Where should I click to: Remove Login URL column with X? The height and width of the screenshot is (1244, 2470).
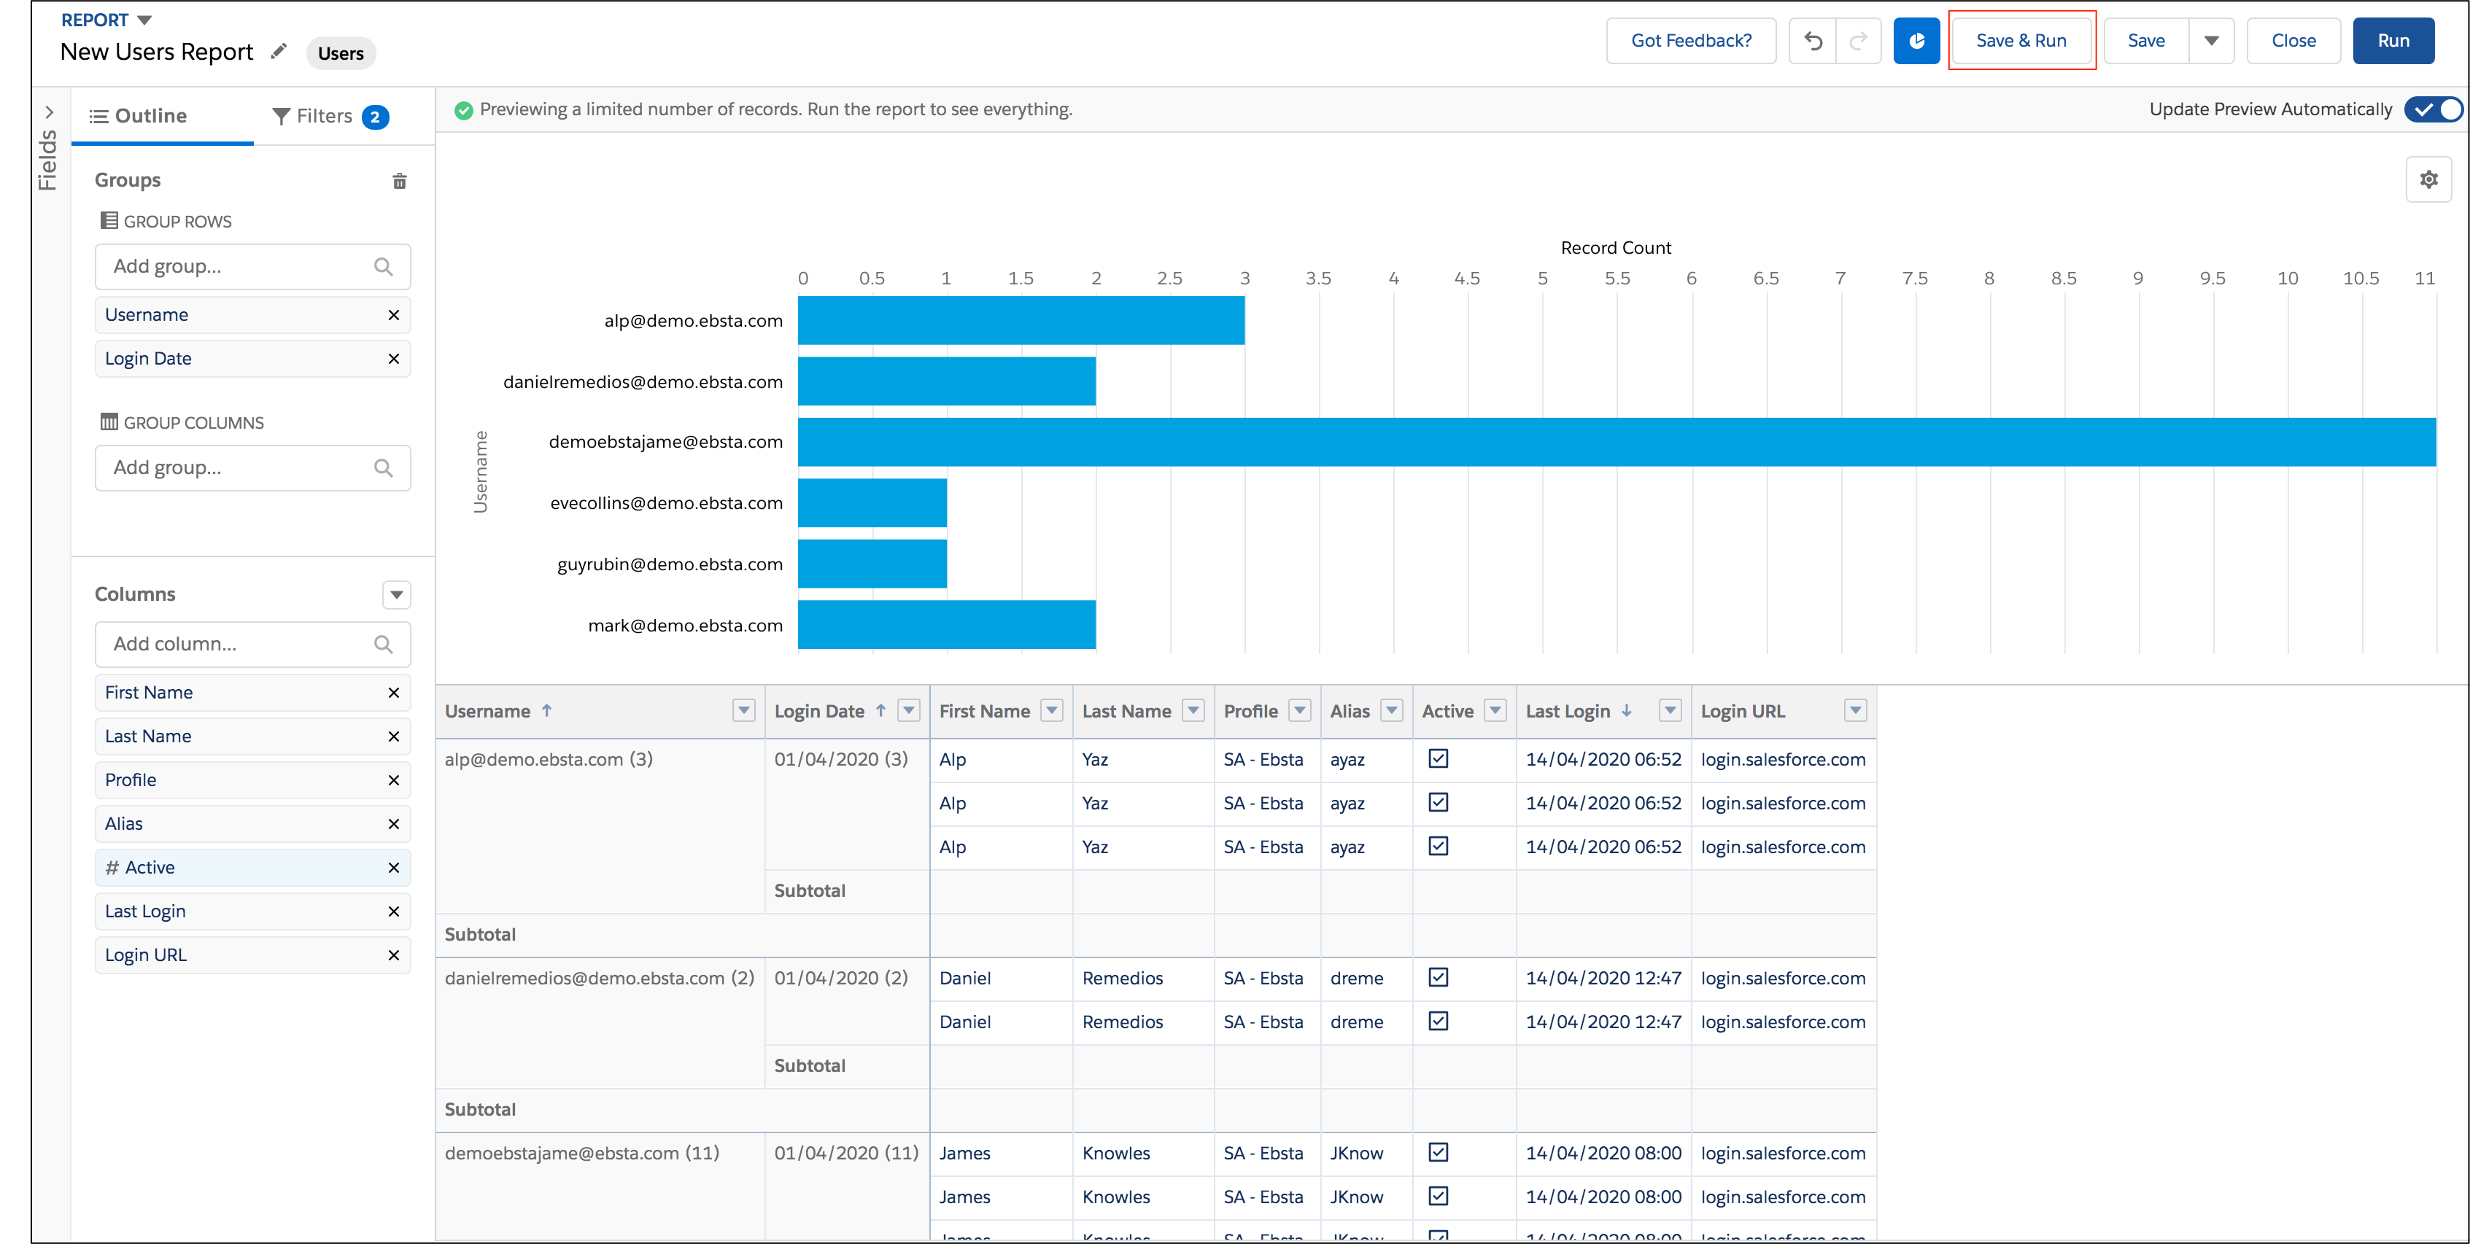click(x=393, y=955)
